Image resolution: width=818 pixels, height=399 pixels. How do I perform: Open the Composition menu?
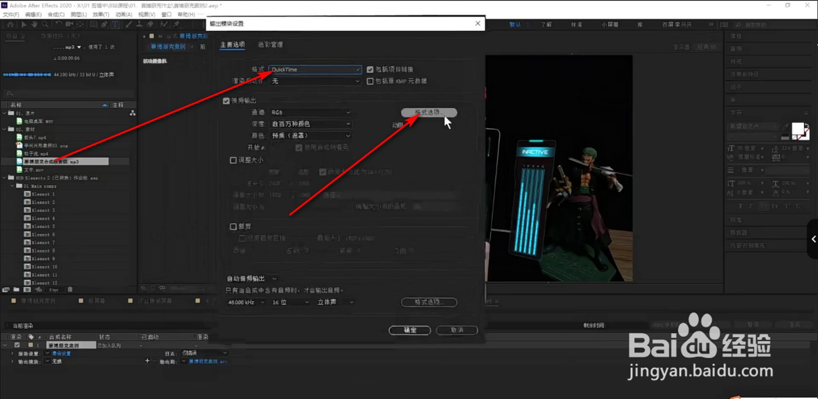(56, 14)
